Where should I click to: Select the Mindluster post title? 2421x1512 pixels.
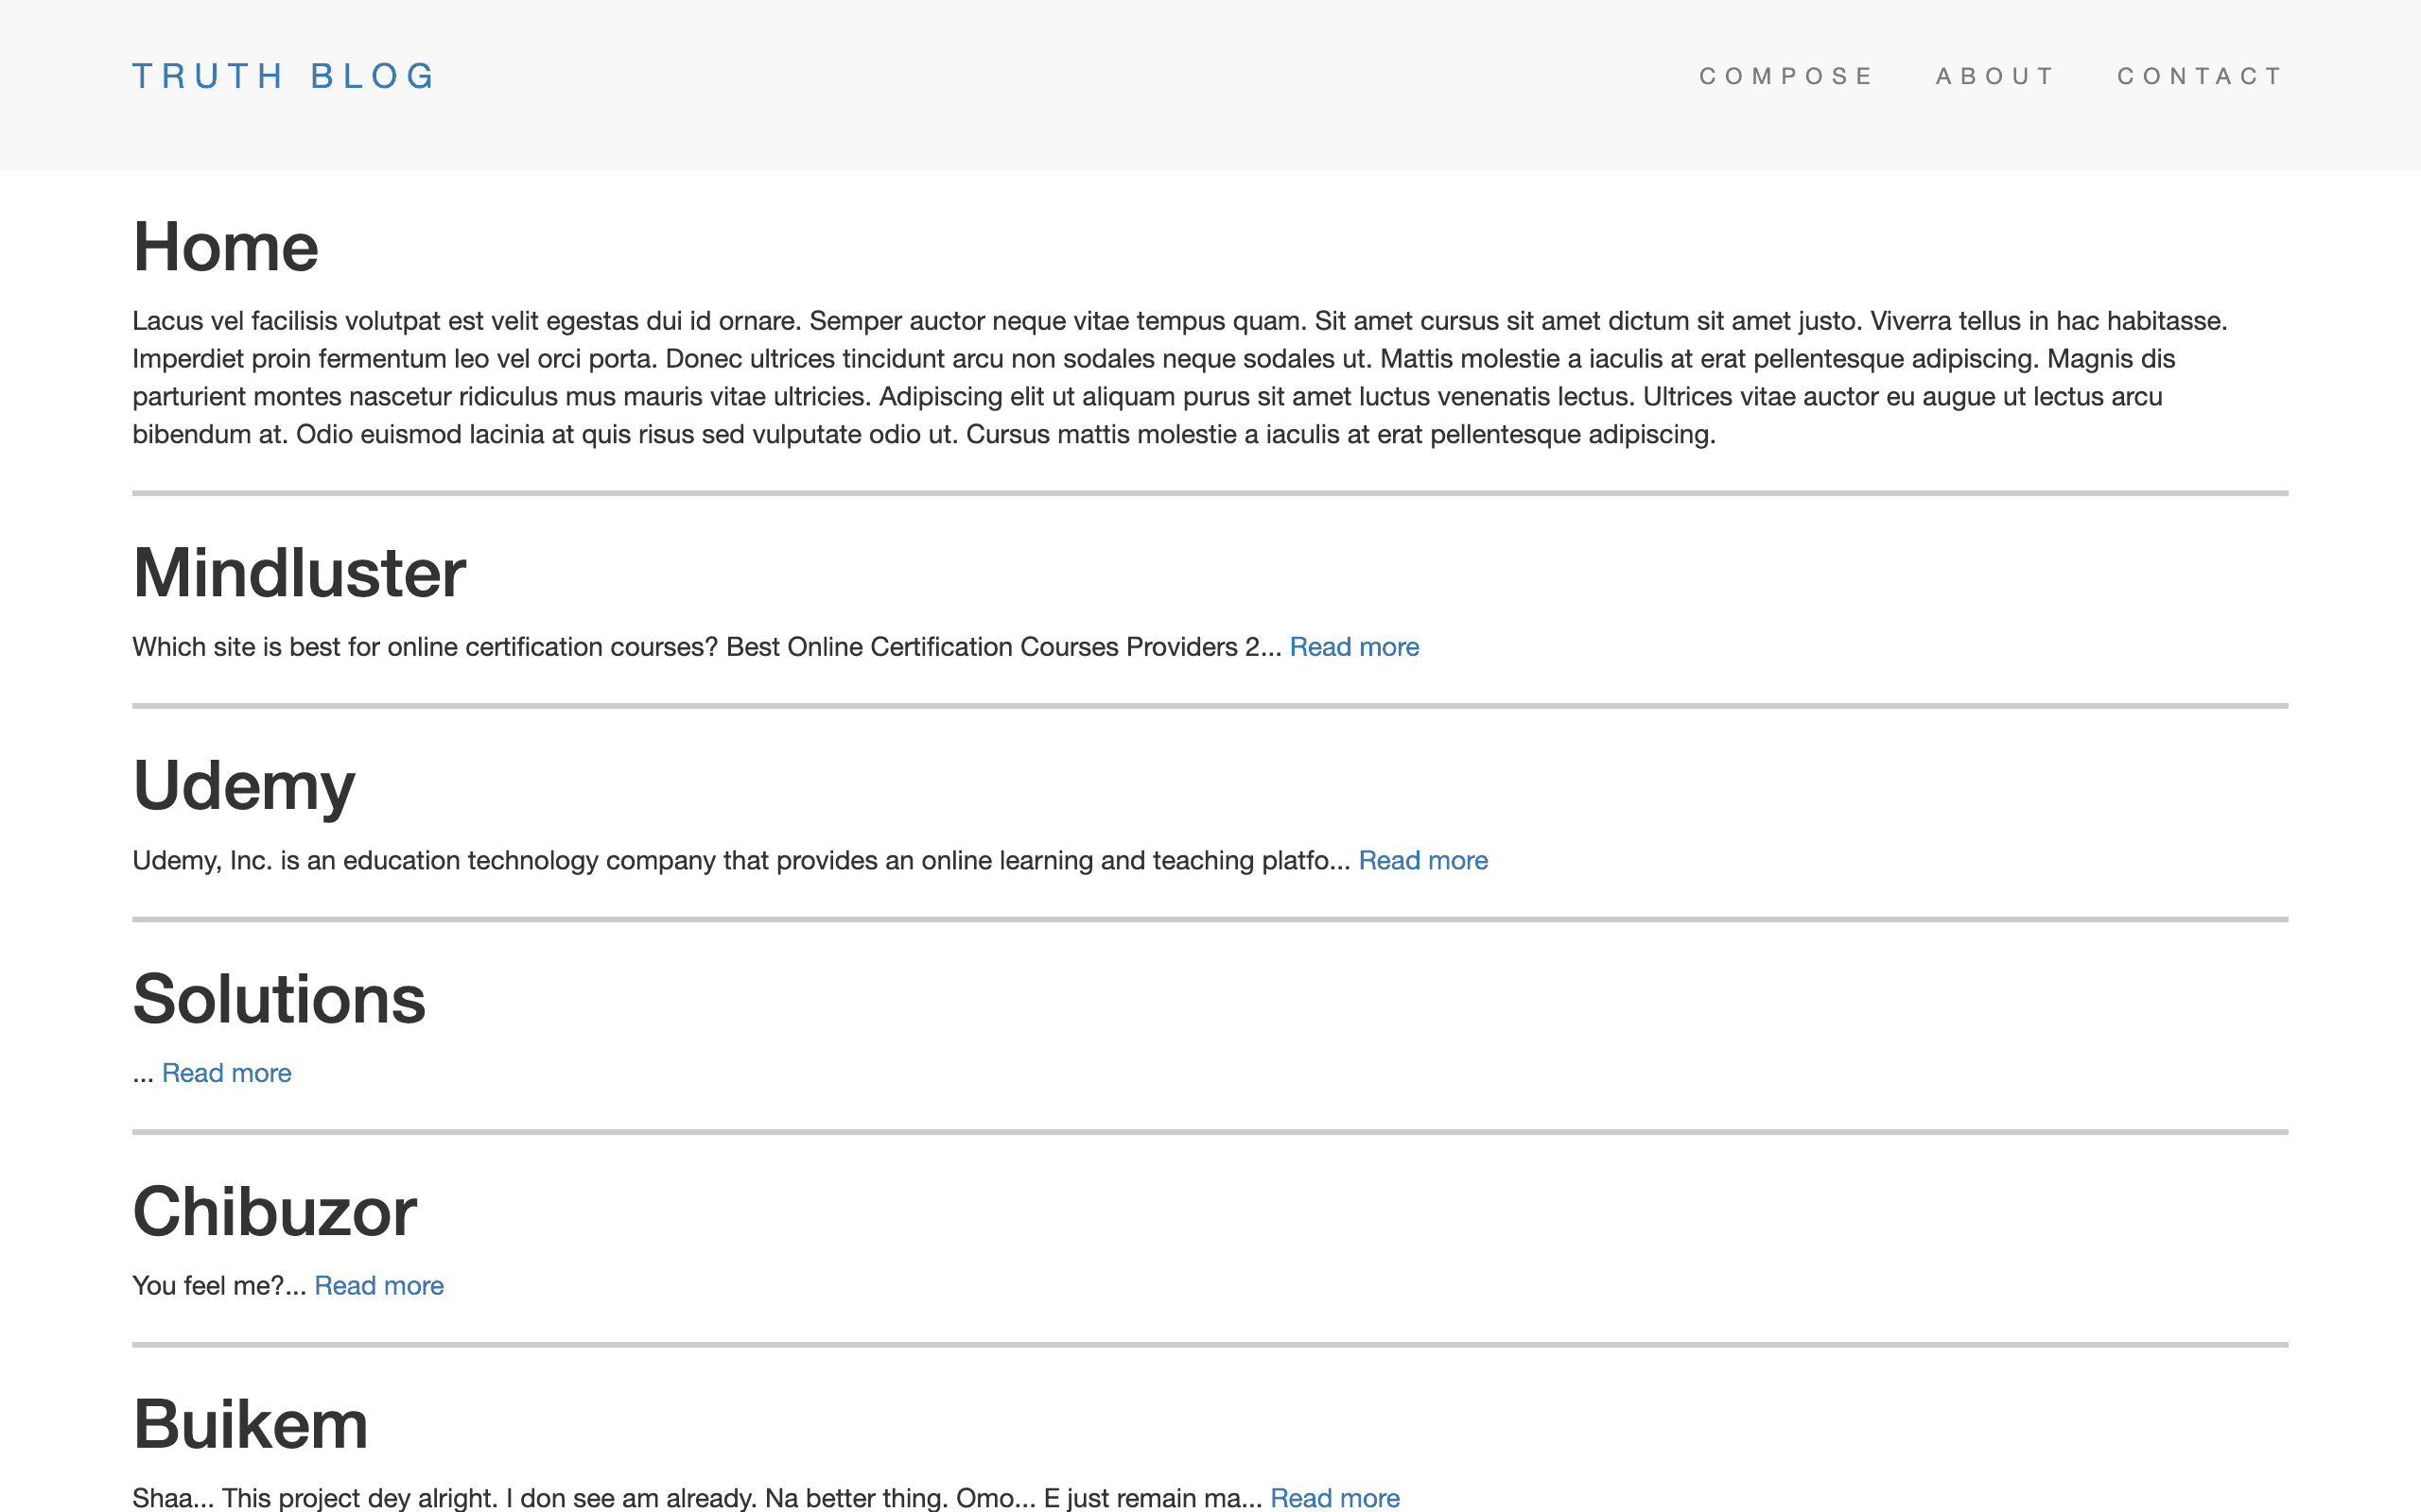click(x=299, y=573)
